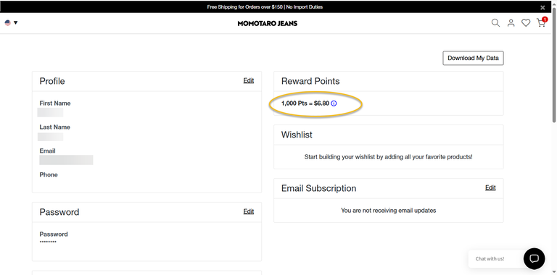Image resolution: width=557 pixels, height=275 pixels.
Task: Click the 1,000 Pts = $6.80 text
Action: coord(305,103)
